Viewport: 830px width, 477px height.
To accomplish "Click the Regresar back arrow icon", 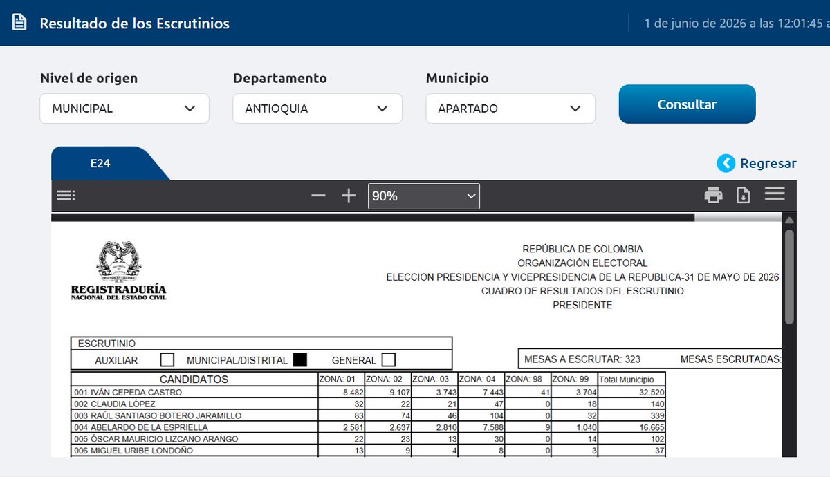I will click(726, 163).
